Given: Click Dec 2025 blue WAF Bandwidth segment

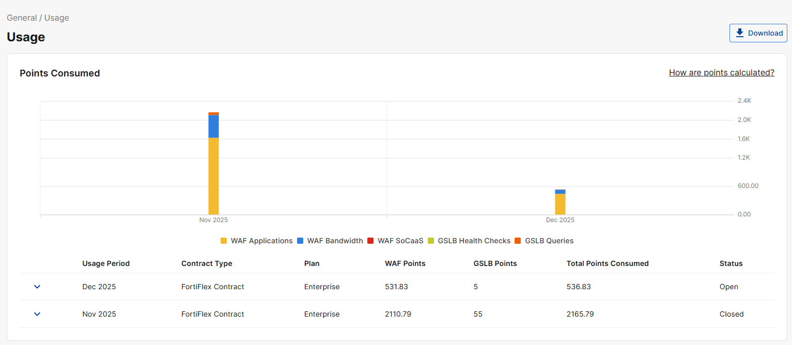Looking at the screenshot, I should point(560,192).
